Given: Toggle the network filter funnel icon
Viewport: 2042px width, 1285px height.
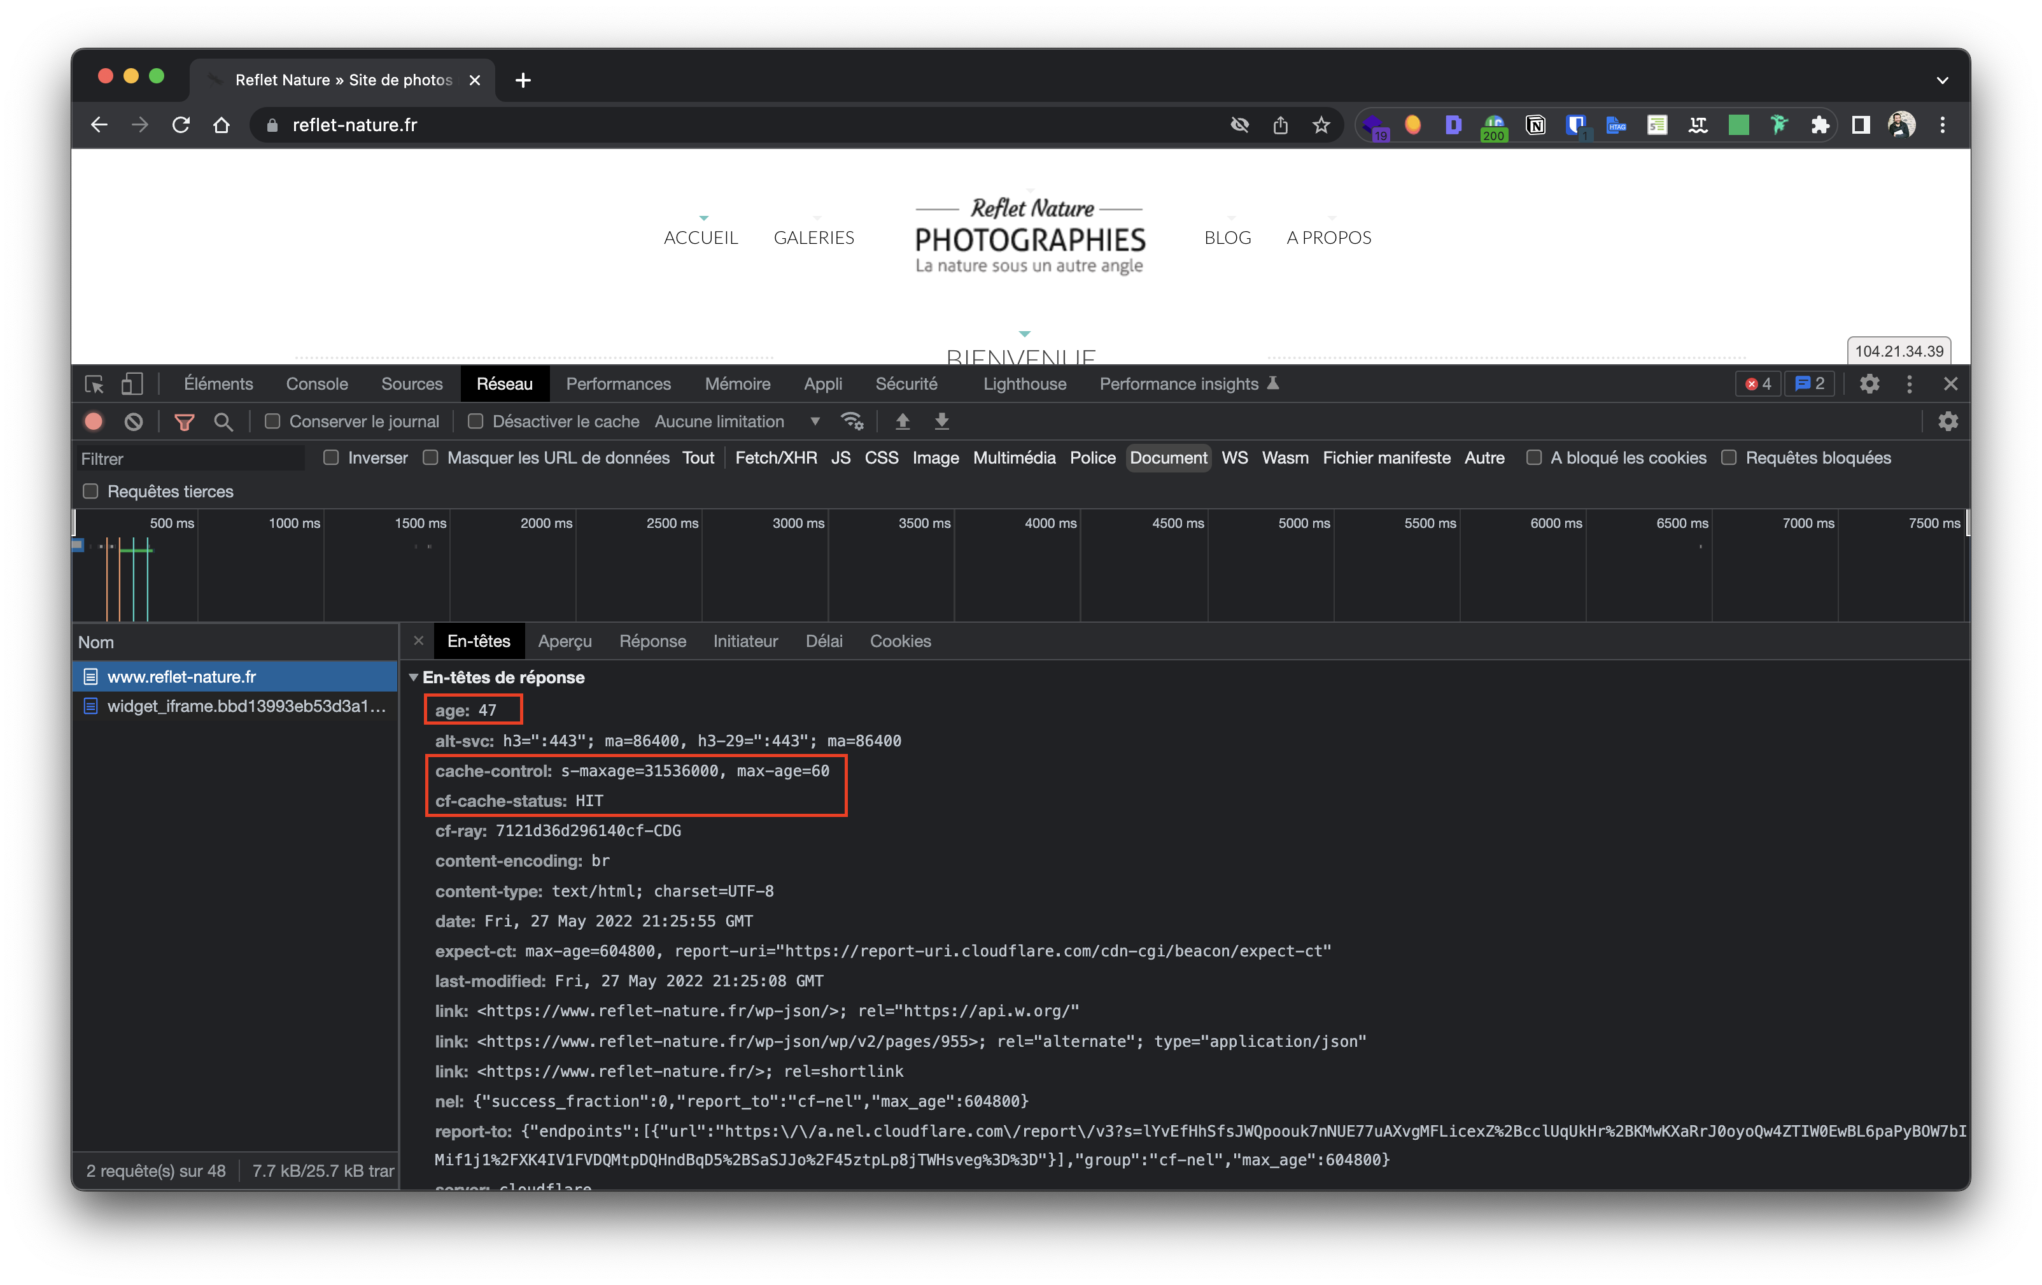Looking at the screenshot, I should (x=184, y=422).
